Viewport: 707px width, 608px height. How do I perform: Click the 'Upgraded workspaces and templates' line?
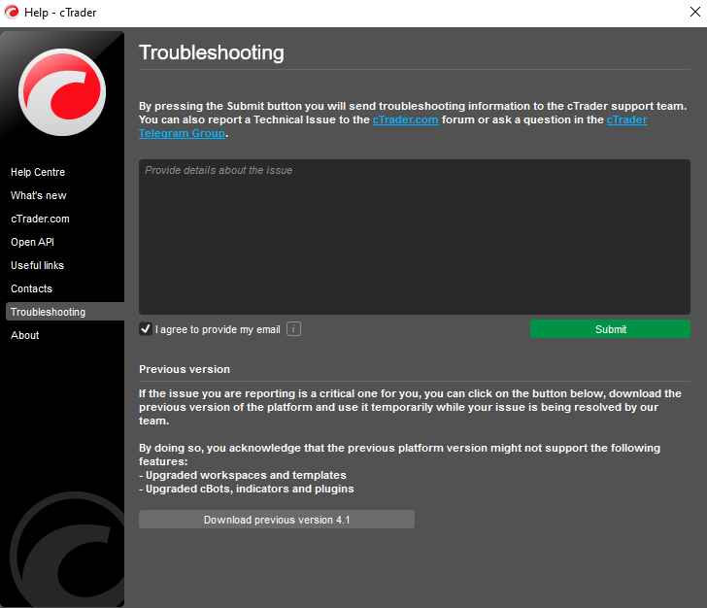click(243, 475)
